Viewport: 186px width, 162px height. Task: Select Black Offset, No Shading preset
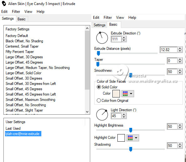[24, 41]
